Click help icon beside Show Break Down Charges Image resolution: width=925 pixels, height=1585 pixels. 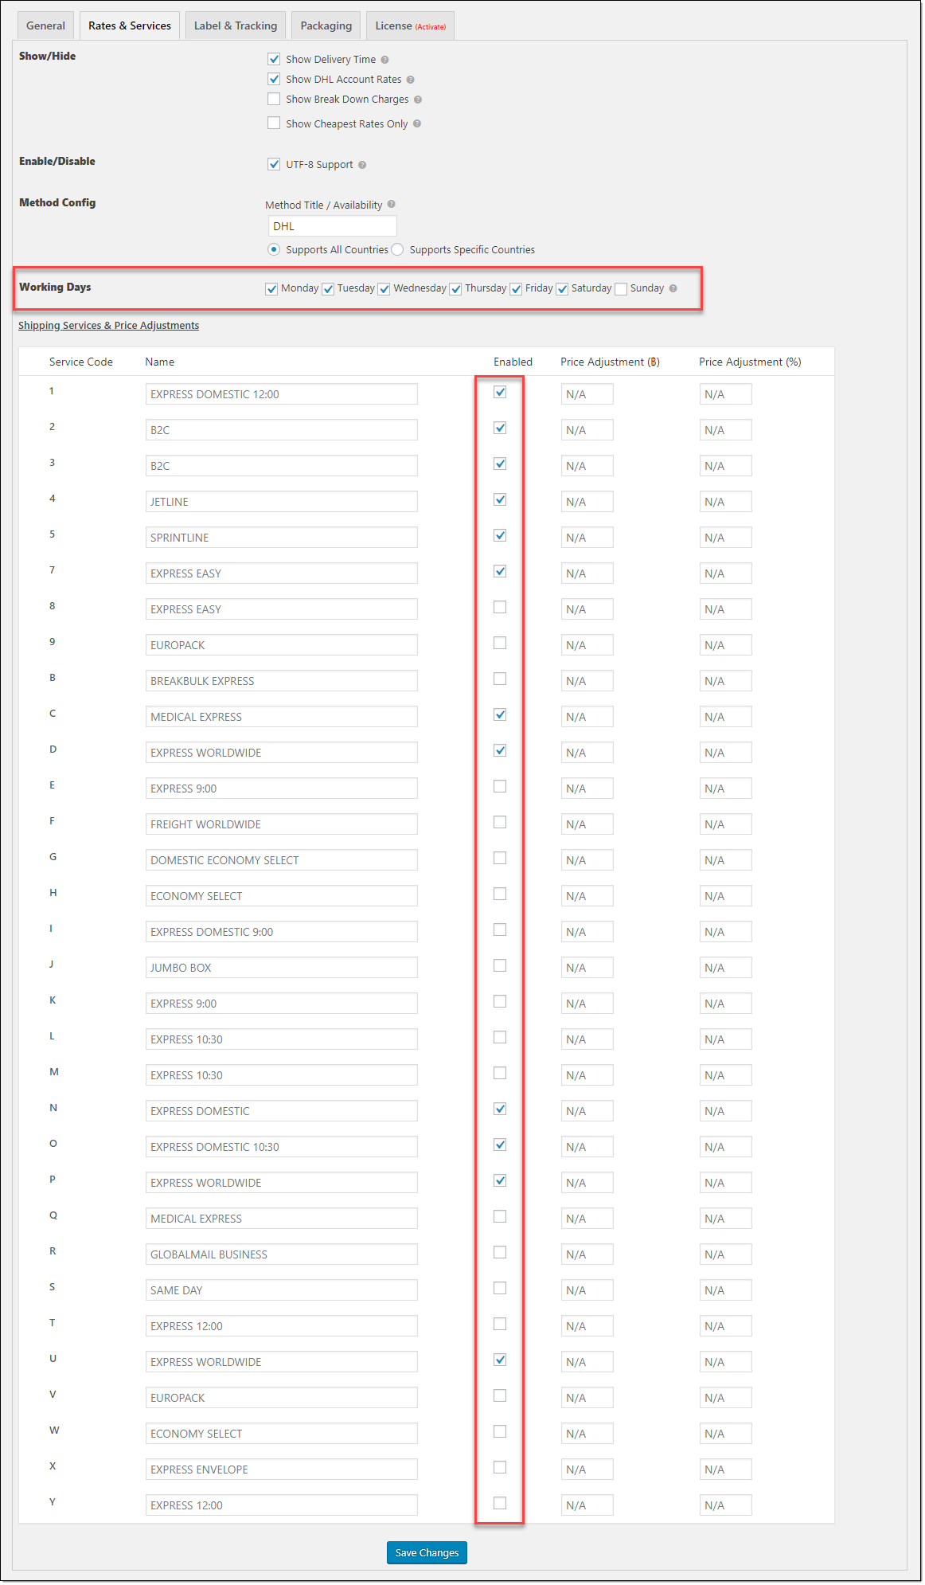[418, 100]
